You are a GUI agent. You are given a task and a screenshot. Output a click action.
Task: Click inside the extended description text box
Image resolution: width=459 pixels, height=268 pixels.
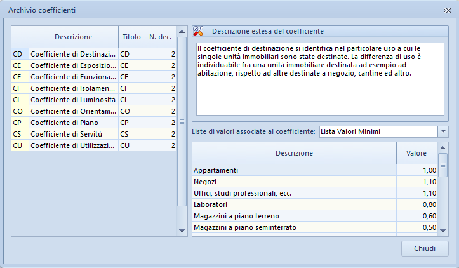(320, 79)
